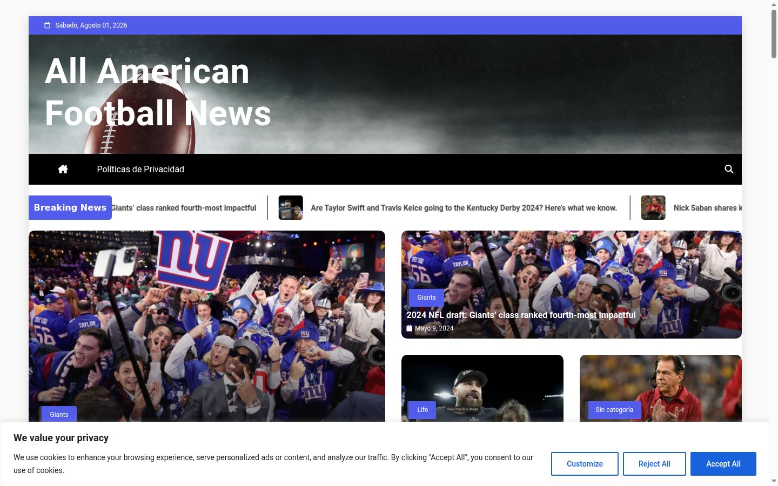Open the 2024 NFL draft: Giants' class article
Image resolution: width=778 pixels, height=486 pixels.
pos(521,315)
